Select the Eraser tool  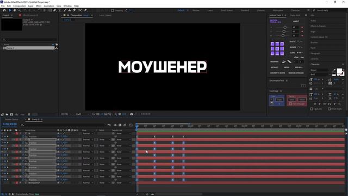click(74, 10)
